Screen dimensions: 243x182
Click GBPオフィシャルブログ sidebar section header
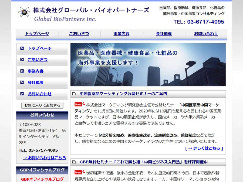point(42,170)
